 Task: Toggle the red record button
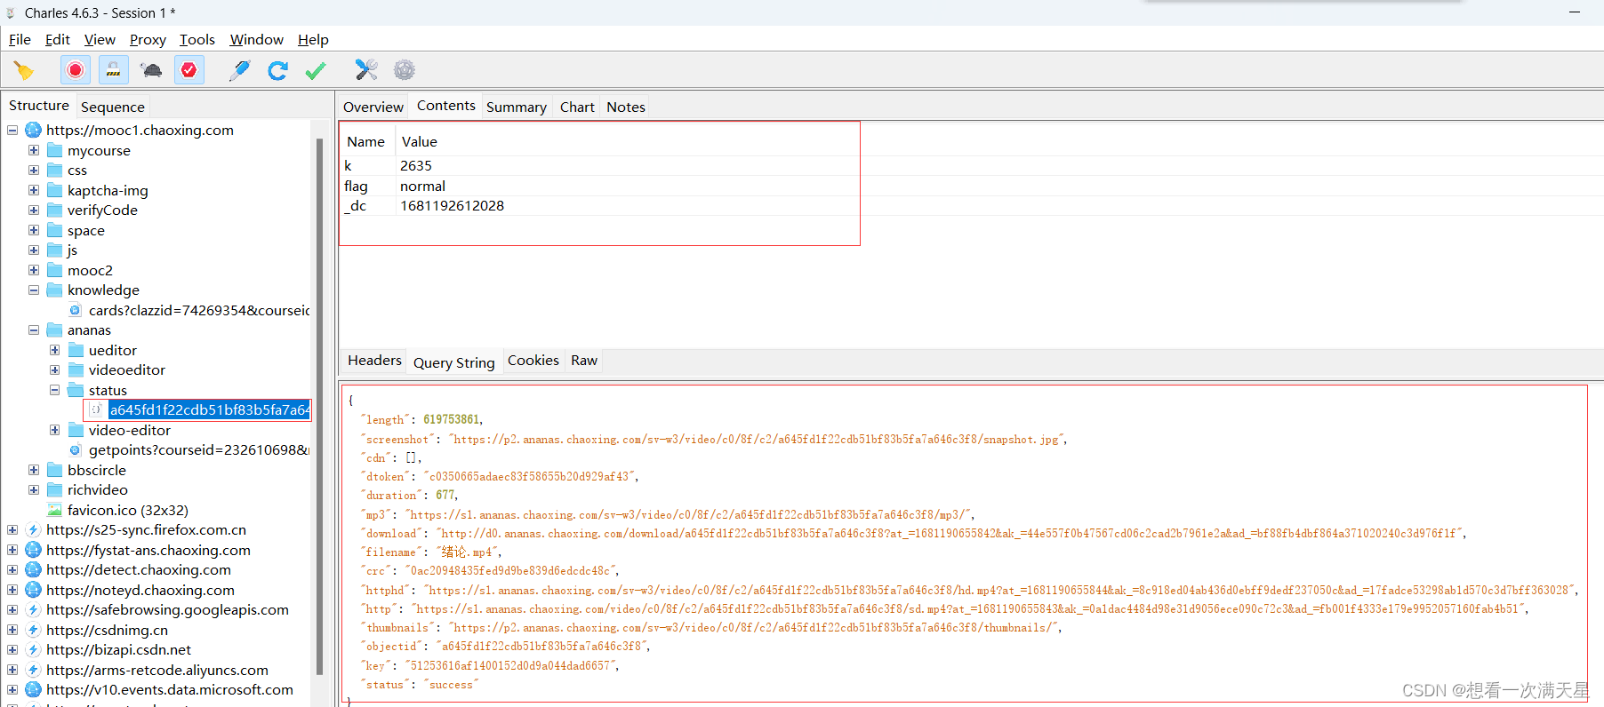point(76,70)
